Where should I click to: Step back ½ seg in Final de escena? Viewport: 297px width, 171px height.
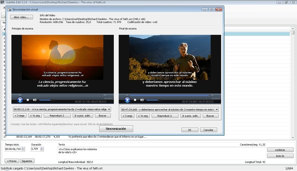coord(143,116)
